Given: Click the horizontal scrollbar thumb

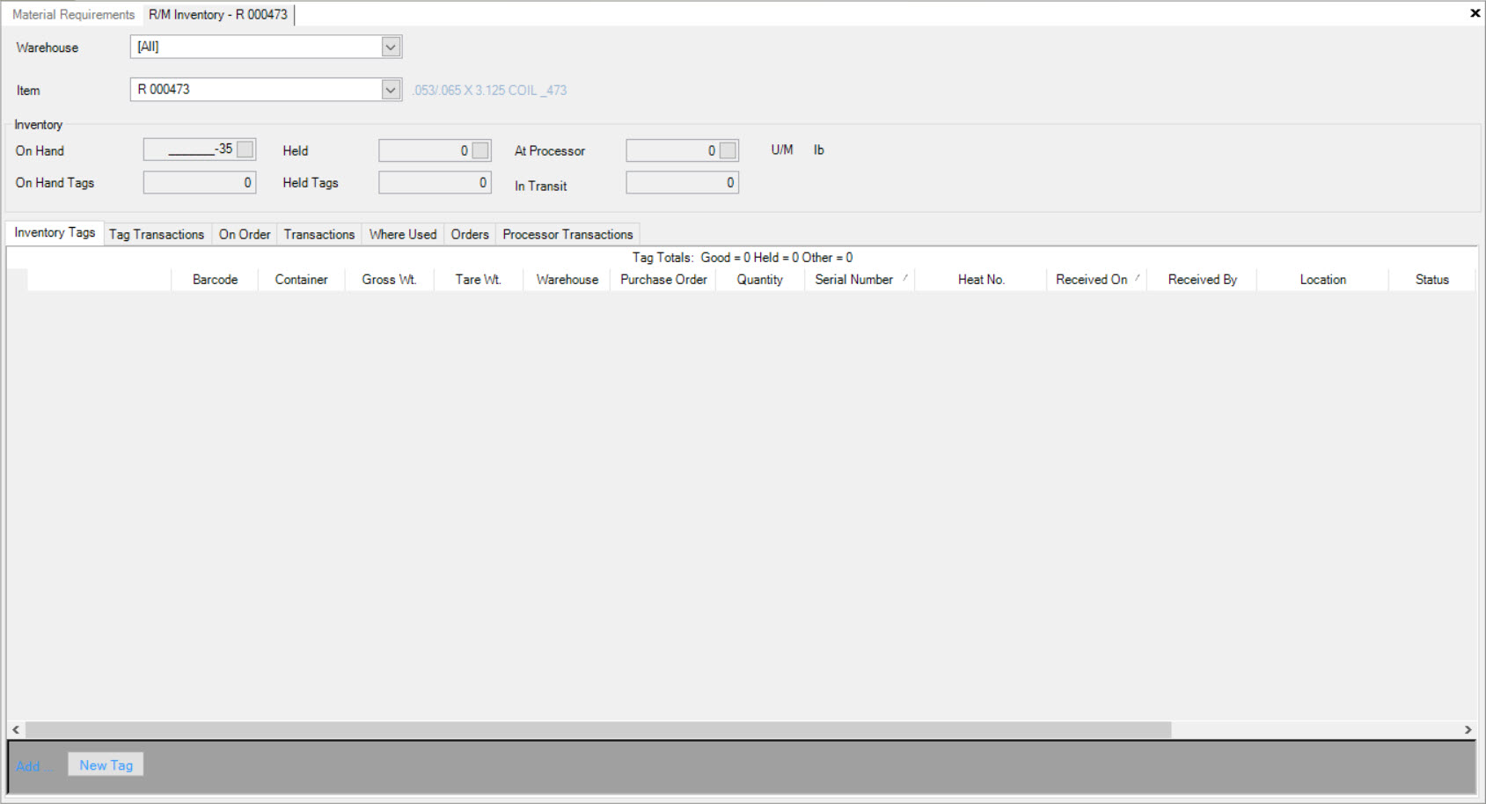Looking at the screenshot, I should point(598,730).
